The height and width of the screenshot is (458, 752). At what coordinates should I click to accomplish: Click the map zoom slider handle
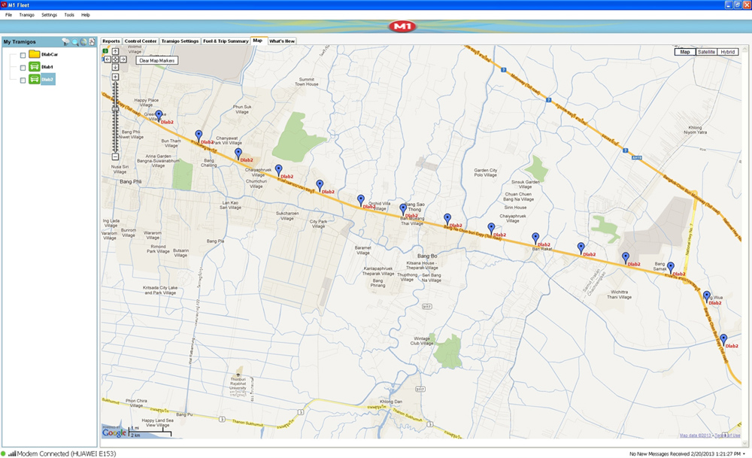(x=115, y=109)
